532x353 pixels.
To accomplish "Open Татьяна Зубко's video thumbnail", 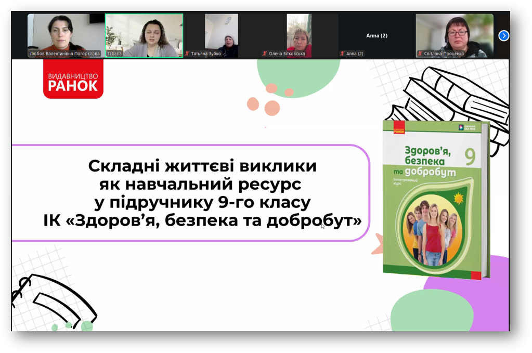I will (221, 32).
